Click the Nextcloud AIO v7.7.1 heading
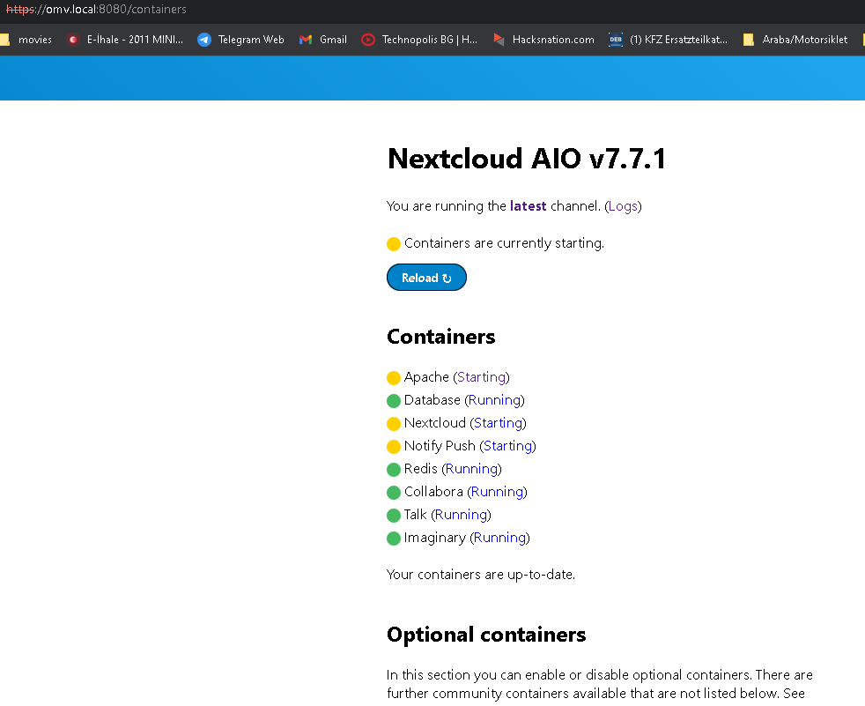This screenshot has height=706, width=865. [x=527, y=159]
